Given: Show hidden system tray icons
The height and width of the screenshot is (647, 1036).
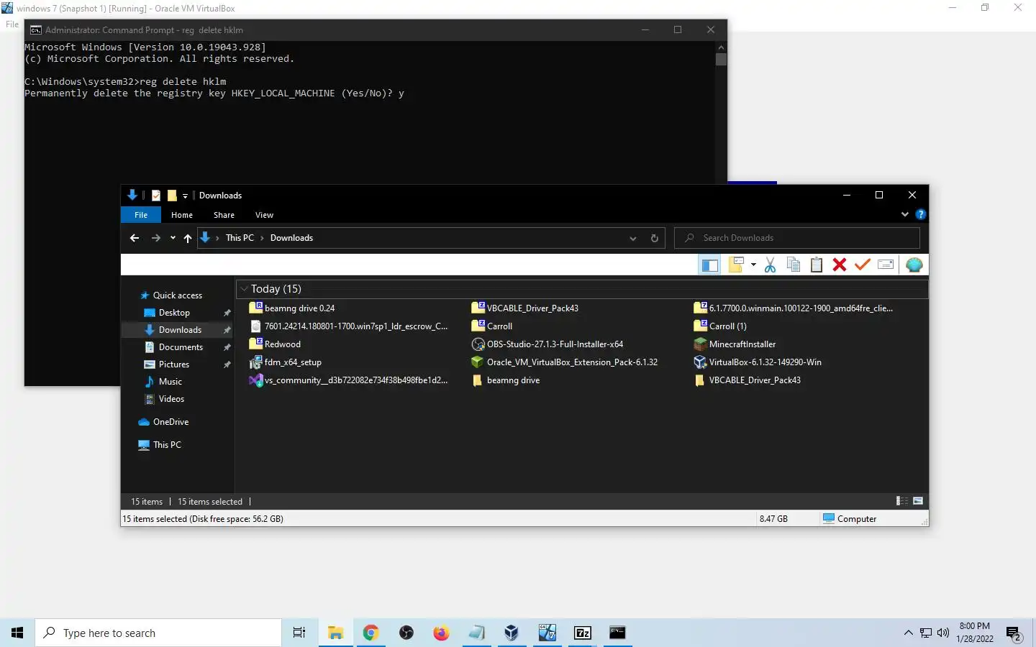Looking at the screenshot, I should [908, 633].
